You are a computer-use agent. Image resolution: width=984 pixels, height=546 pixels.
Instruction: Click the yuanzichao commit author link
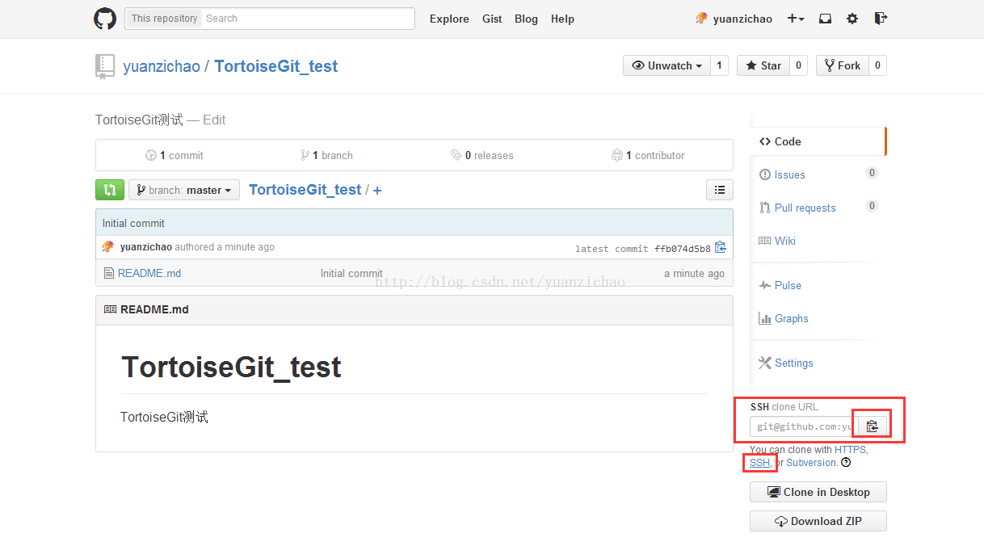(146, 247)
